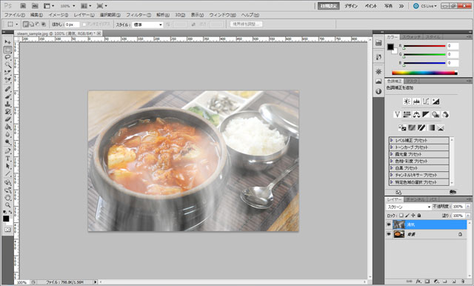
Task: Toggle lock transparent pixels
Action: [401, 216]
